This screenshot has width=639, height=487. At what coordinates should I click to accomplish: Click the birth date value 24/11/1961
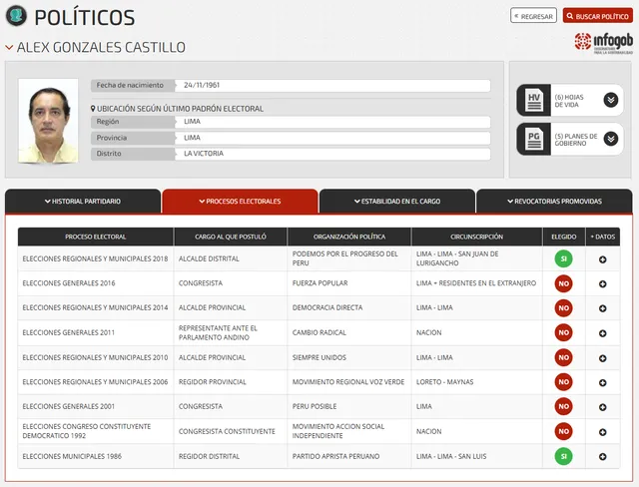[x=202, y=85]
